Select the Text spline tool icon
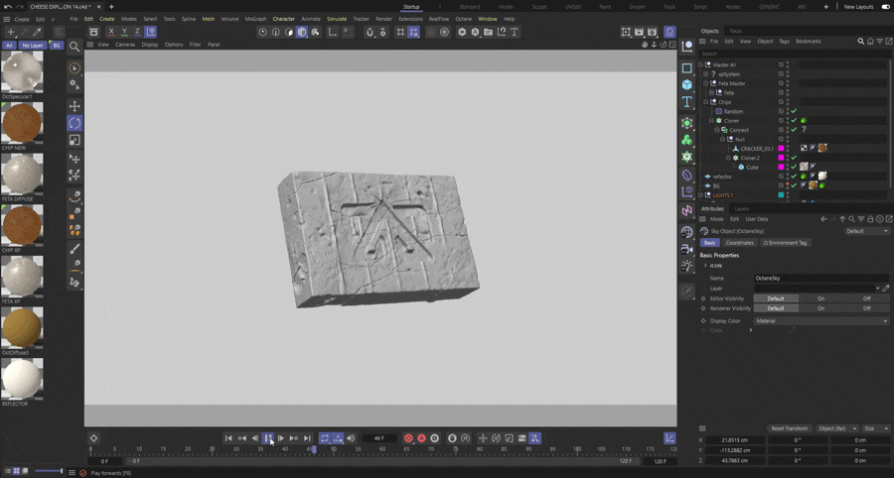The image size is (894, 478). click(x=687, y=102)
